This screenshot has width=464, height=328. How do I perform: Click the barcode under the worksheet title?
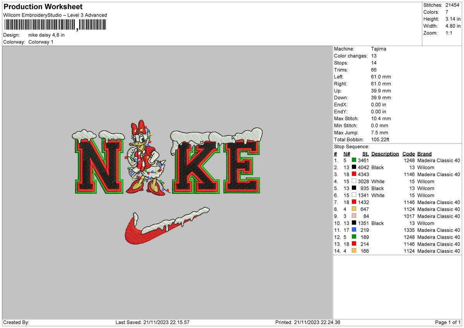click(55, 25)
